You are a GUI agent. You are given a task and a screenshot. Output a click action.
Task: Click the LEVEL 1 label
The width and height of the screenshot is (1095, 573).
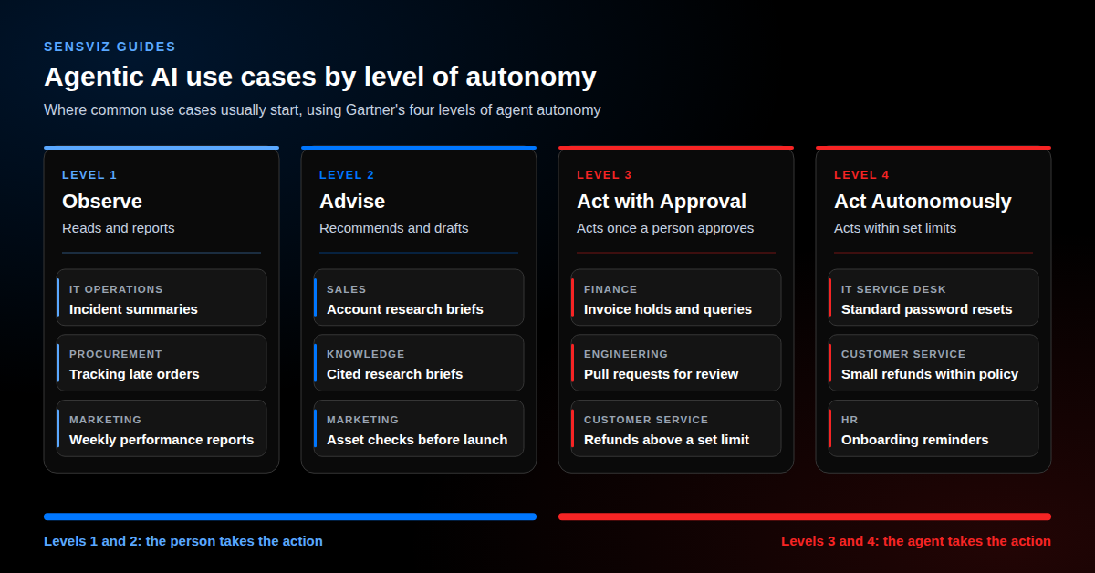(89, 175)
